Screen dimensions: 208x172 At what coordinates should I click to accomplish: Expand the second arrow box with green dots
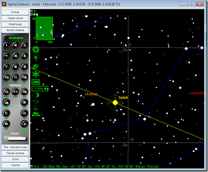point(31,14)
